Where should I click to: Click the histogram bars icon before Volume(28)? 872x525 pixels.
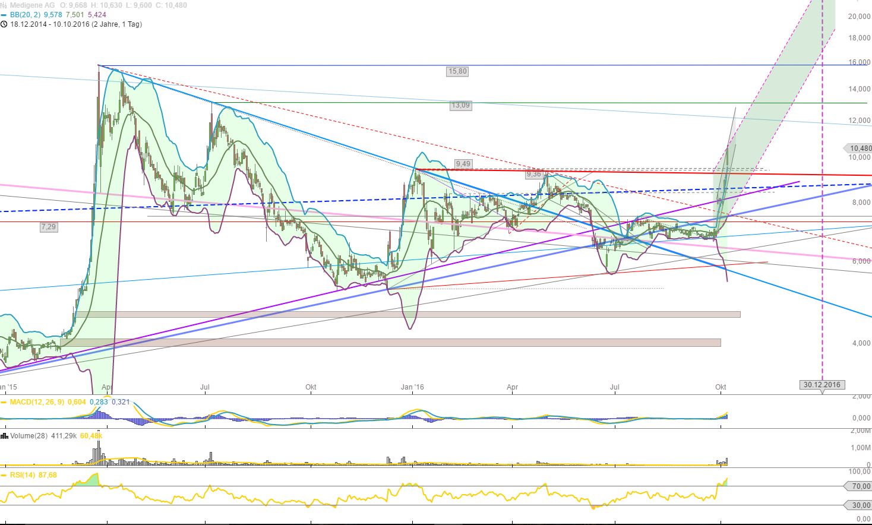5,436
